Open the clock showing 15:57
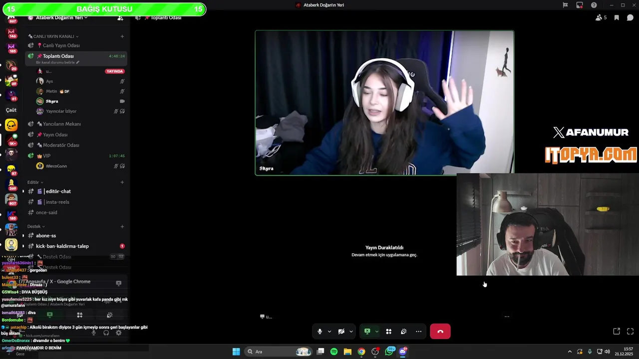Image resolution: width=639 pixels, height=359 pixels. (x=624, y=352)
